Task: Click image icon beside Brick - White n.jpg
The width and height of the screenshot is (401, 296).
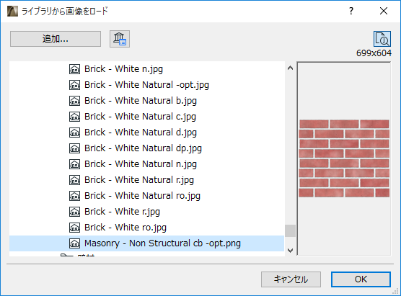Action: tap(74, 69)
